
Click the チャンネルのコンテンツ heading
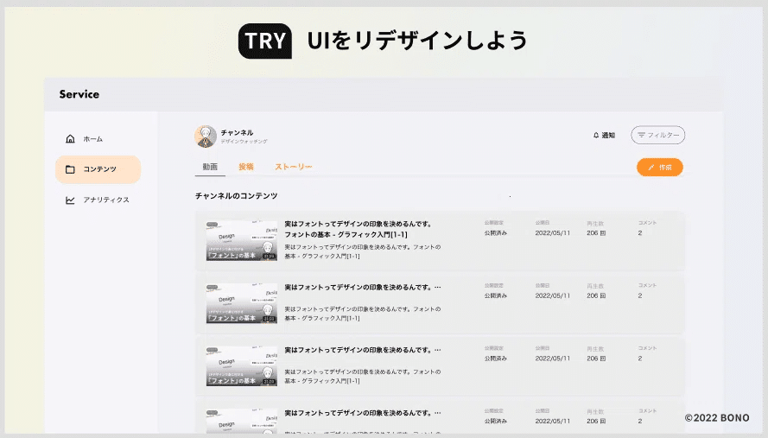pos(236,196)
